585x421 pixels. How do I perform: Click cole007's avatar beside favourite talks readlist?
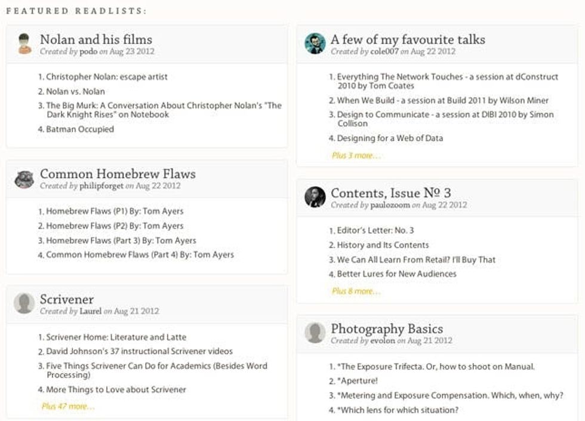point(315,44)
